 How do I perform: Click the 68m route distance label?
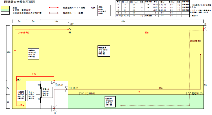click(x=160, y=88)
